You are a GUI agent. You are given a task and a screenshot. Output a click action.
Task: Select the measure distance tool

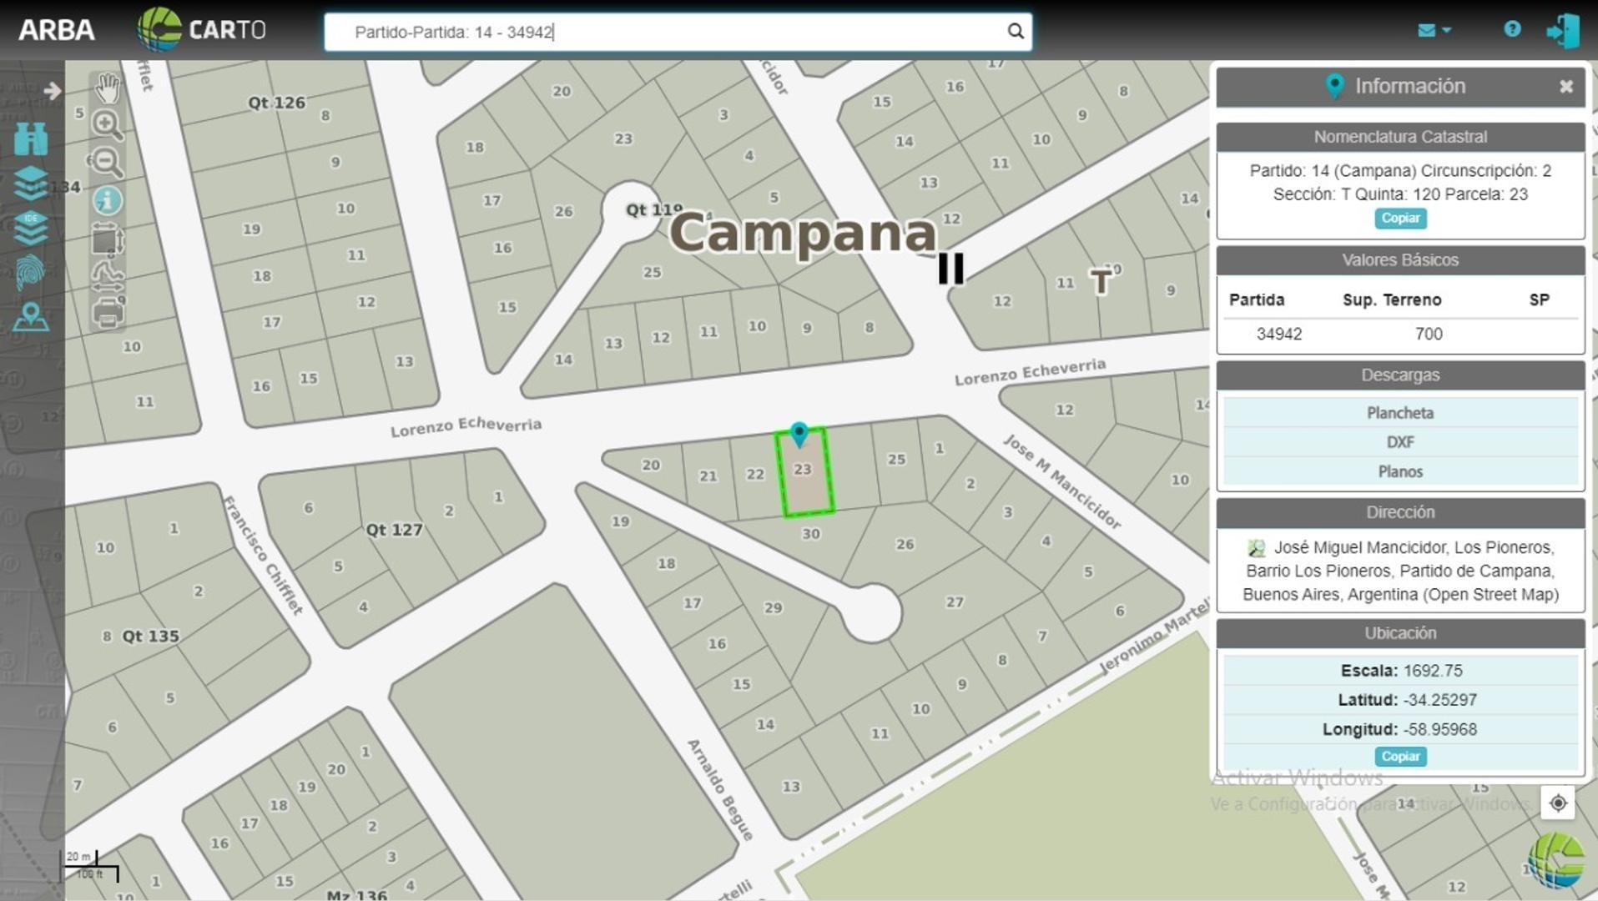(x=107, y=277)
